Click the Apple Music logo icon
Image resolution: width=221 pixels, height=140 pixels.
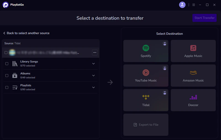(193, 48)
